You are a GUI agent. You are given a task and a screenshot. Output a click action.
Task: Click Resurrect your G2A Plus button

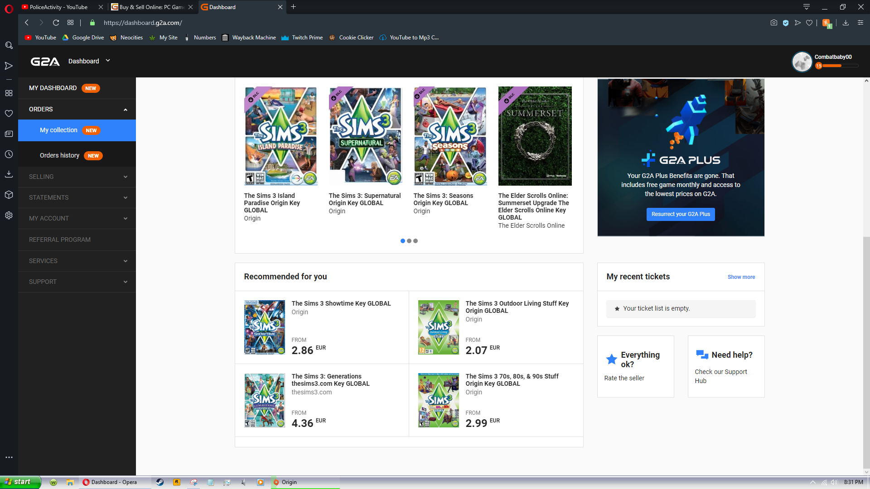point(681,214)
